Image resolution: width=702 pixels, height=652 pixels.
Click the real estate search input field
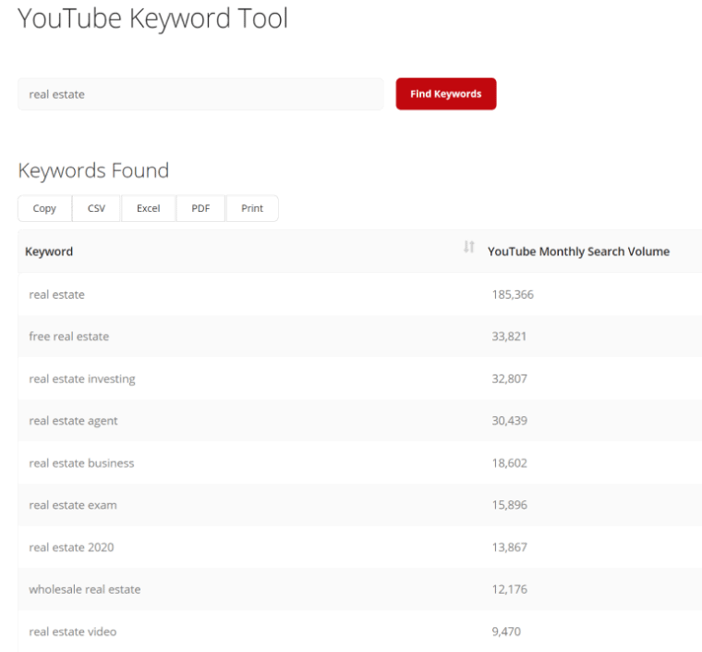click(200, 94)
